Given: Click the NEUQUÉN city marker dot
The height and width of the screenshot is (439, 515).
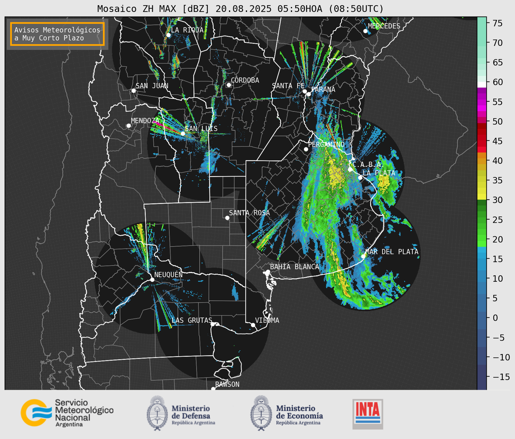Looking at the screenshot, I should (152, 280).
